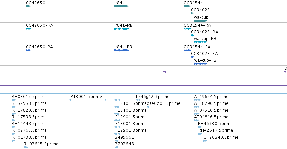
Task: Select the CG31544 gene label
Action: (194, 3)
